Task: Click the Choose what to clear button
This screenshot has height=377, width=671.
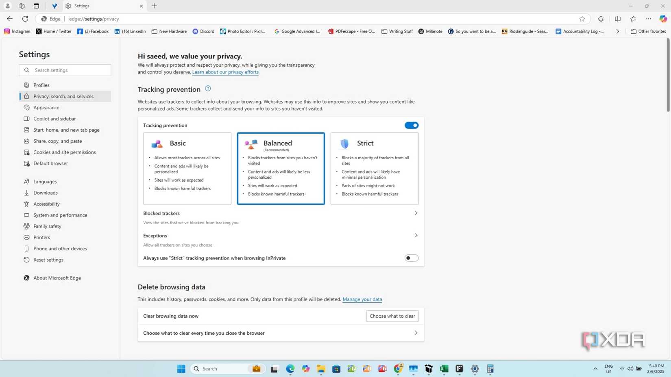Action: point(391,316)
